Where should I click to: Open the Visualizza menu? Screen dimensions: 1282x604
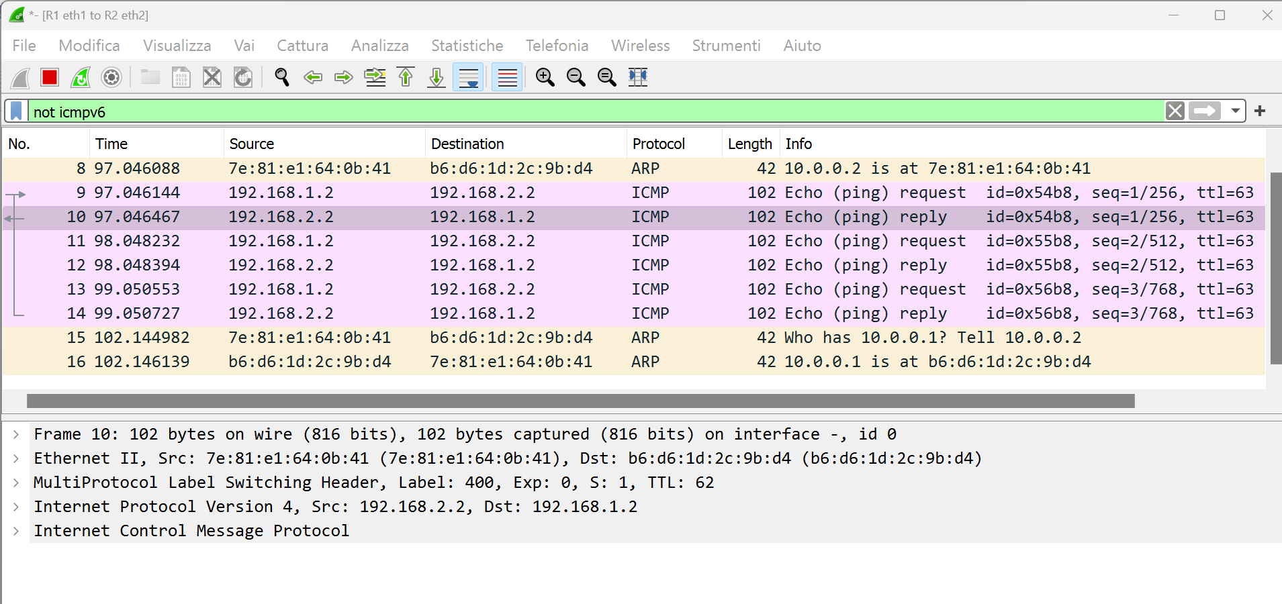[x=177, y=46]
